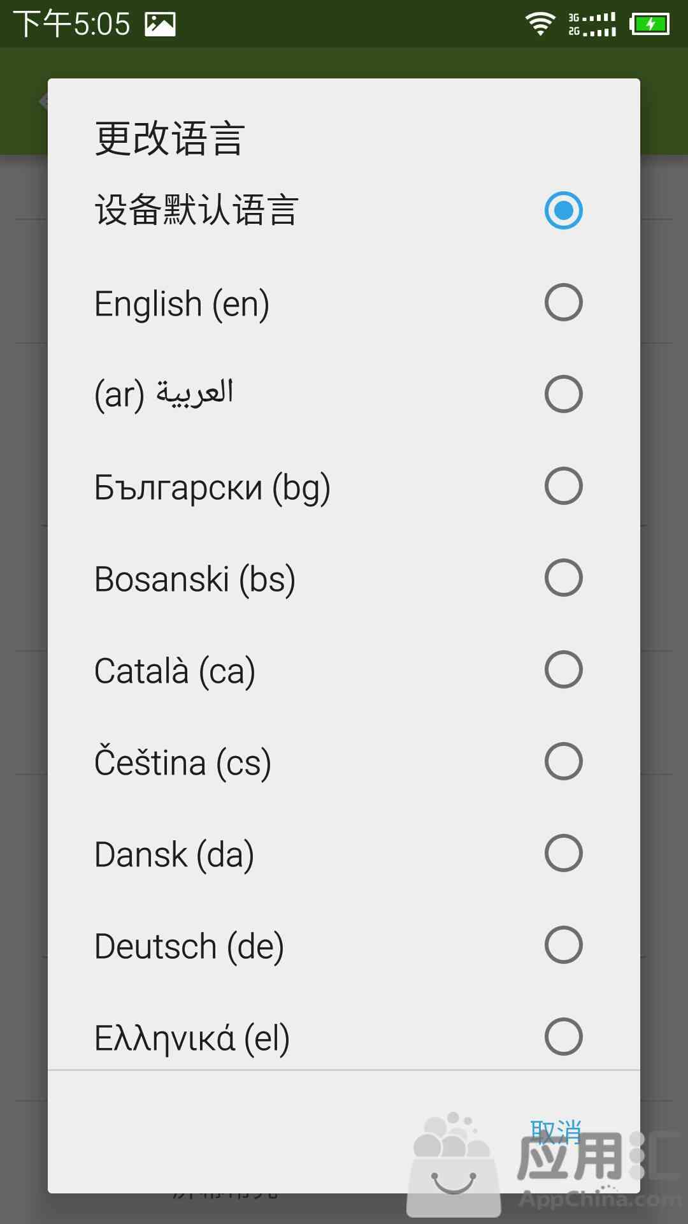Tap the Wi-Fi status icon
Viewport: 688px width, 1224px height.
coord(540,24)
